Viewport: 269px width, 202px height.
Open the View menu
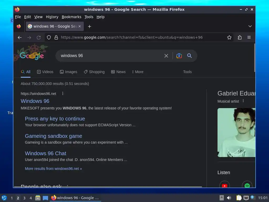tap(38, 17)
